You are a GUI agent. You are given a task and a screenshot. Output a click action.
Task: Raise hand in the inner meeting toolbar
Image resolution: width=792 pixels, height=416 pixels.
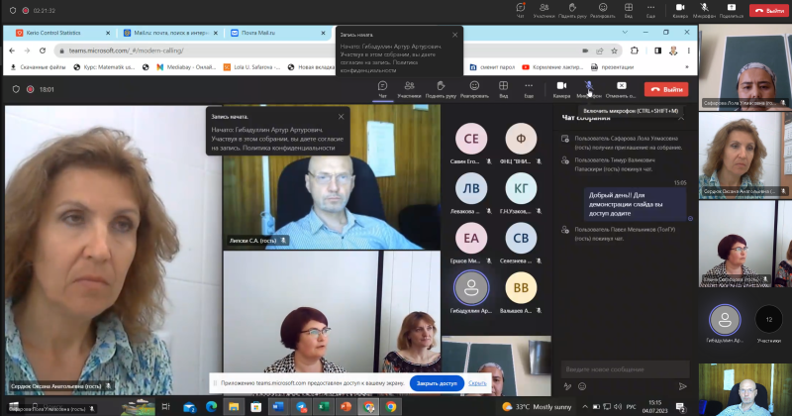point(441,89)
